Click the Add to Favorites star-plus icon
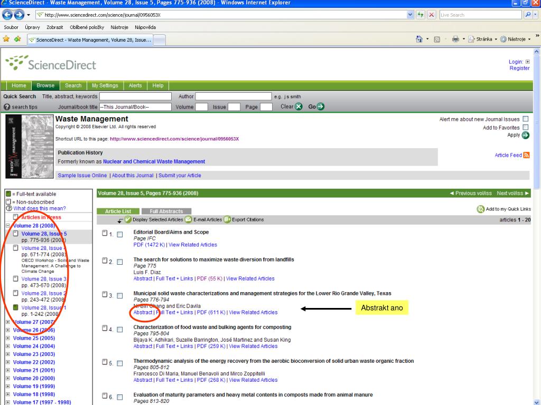This screenshot has height=405, width=541. (17, 39)
